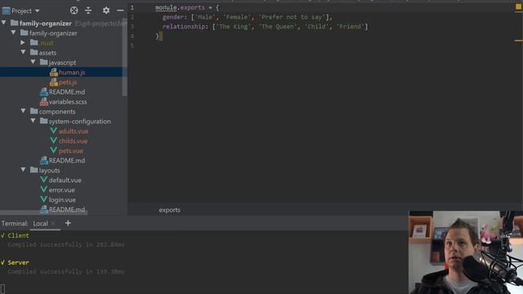Click the default.vue Vue icon
523x294 pixels.
point(43,180)
